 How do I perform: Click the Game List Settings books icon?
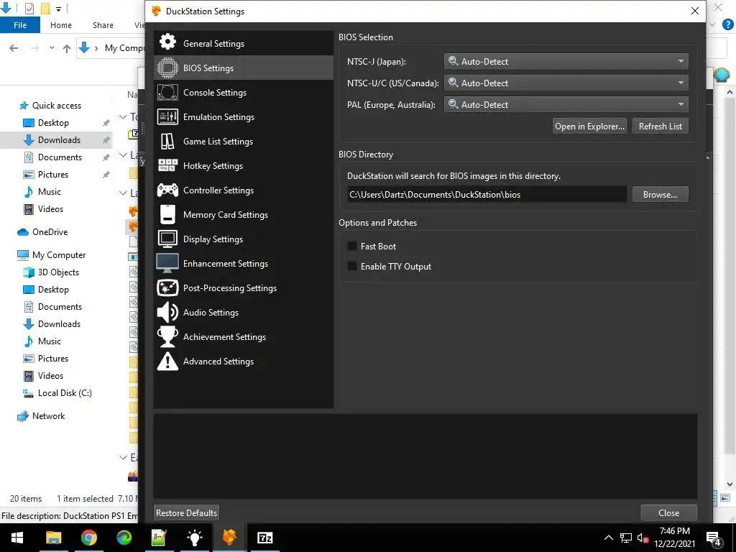point(167,141)
